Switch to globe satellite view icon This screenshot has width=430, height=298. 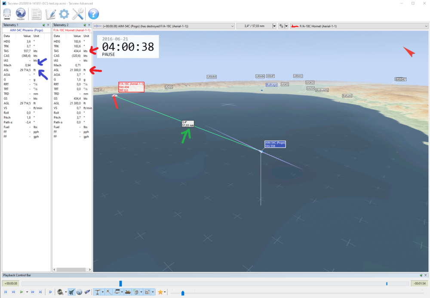[79, 292]
